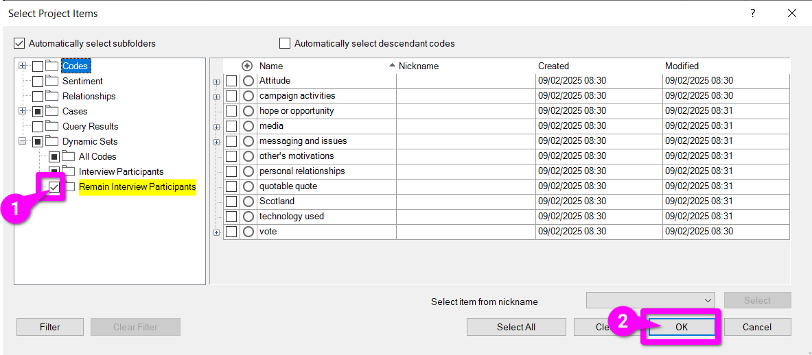Expand the Cases tree node

click(x=23, y=111)
